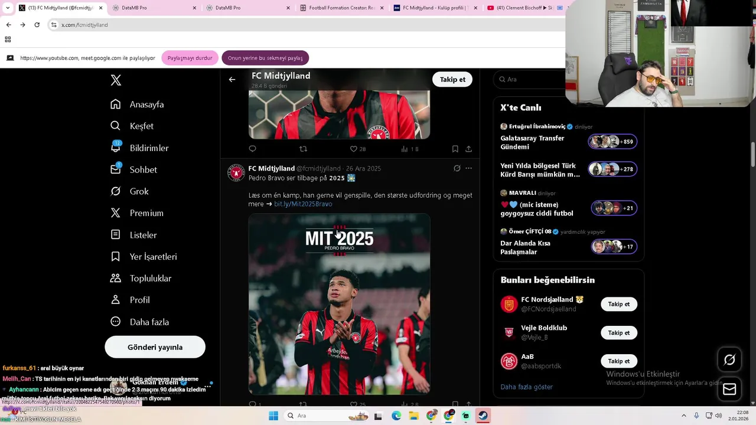
Task: Open the Vejle Boldklub profile logo
Action: pos(509,332)
